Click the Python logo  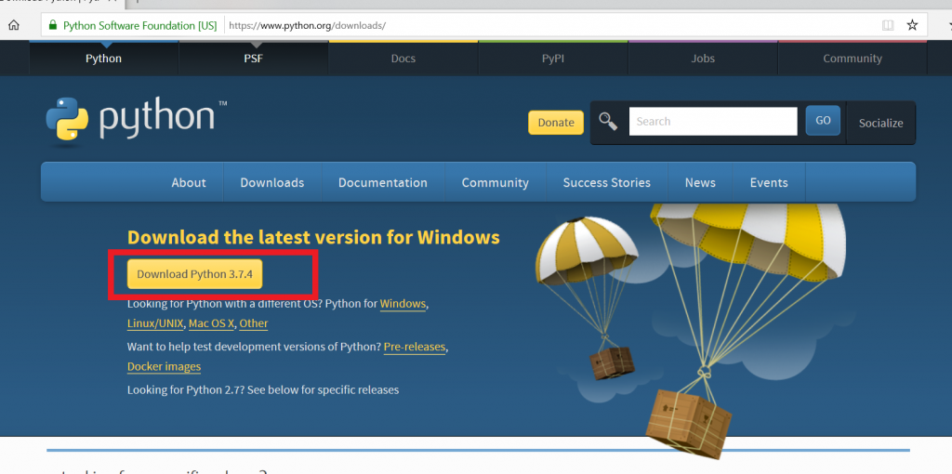pyautogui.click(x=136, y=123)
